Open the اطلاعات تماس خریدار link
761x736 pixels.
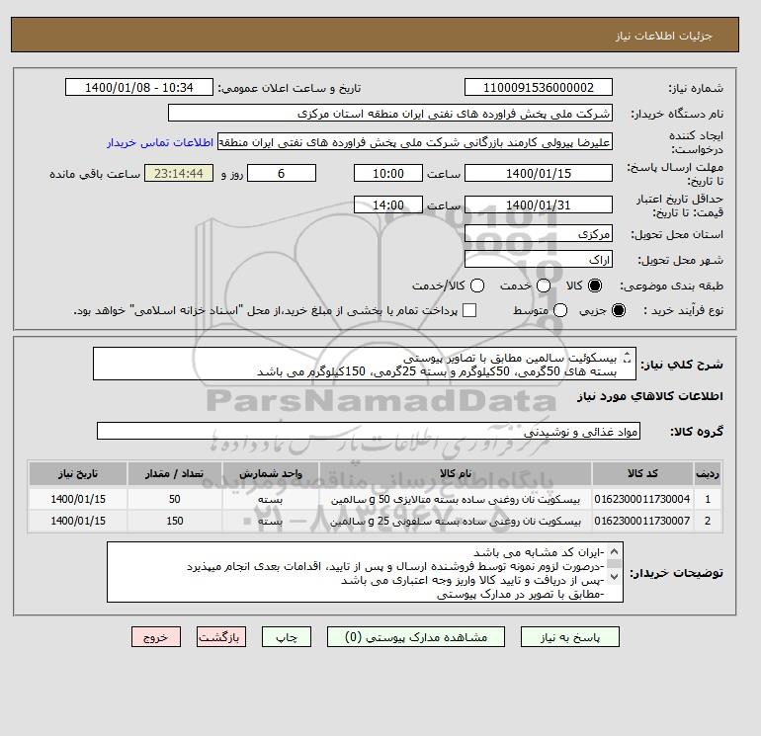click(160, 142)
